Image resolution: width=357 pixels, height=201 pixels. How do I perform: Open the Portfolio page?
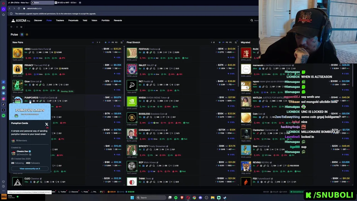click(105, 20)
